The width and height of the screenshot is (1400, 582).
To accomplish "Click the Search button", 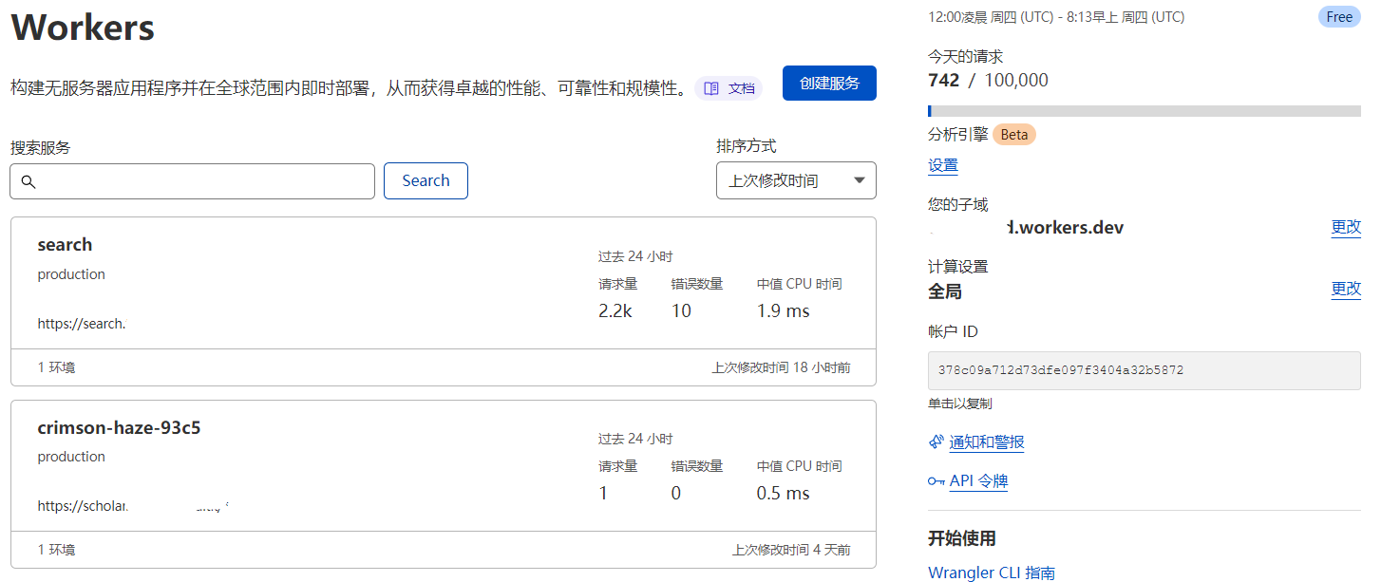I will pos(426,180).
